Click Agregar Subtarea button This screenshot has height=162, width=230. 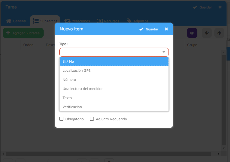click(x=23, y=33)
